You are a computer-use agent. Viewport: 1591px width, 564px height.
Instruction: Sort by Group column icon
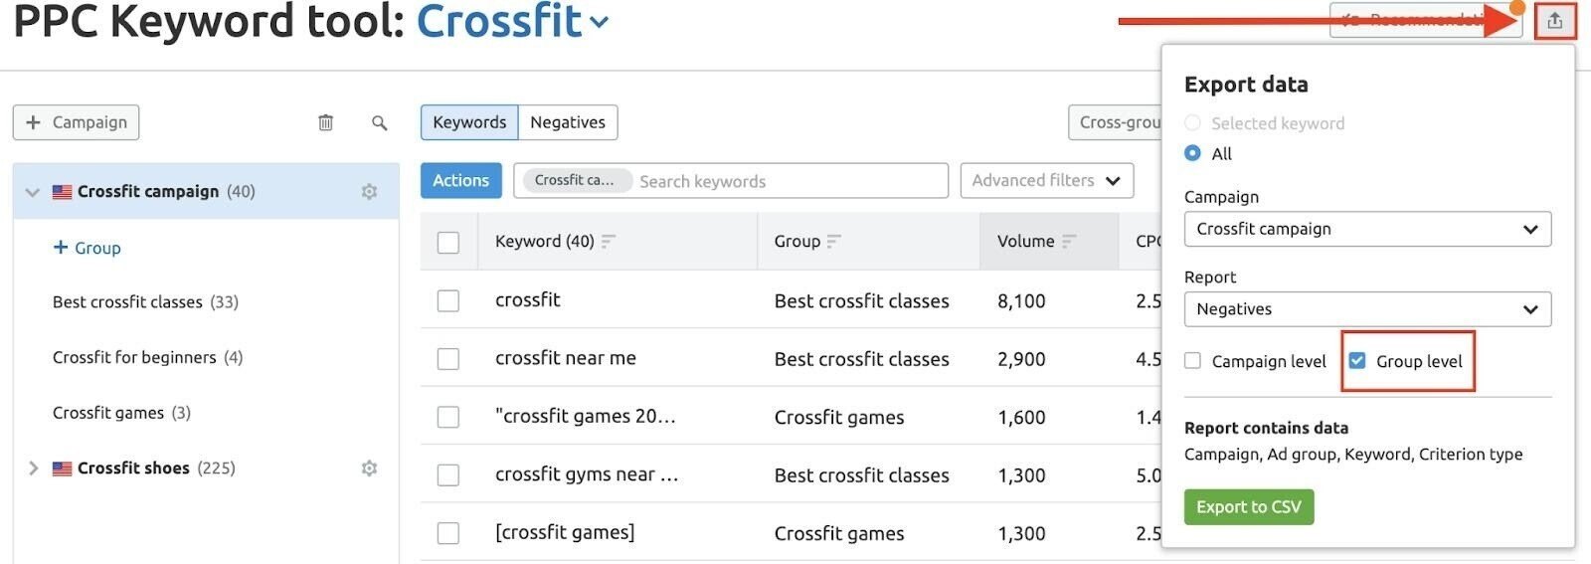click(x=833, y=241)
